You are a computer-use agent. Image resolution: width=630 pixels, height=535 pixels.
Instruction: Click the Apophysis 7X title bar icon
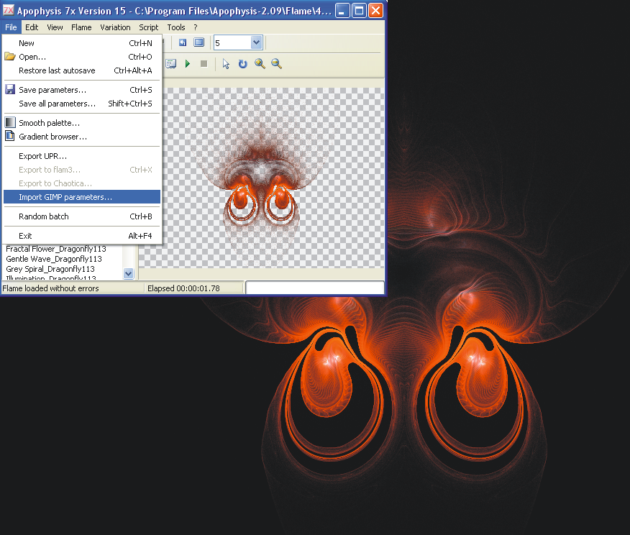tap(9, 10)
